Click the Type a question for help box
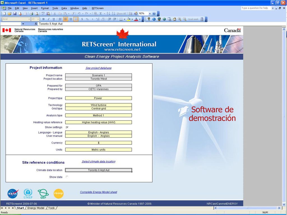The height and width of the screenshot is (215, 287). 256,8
